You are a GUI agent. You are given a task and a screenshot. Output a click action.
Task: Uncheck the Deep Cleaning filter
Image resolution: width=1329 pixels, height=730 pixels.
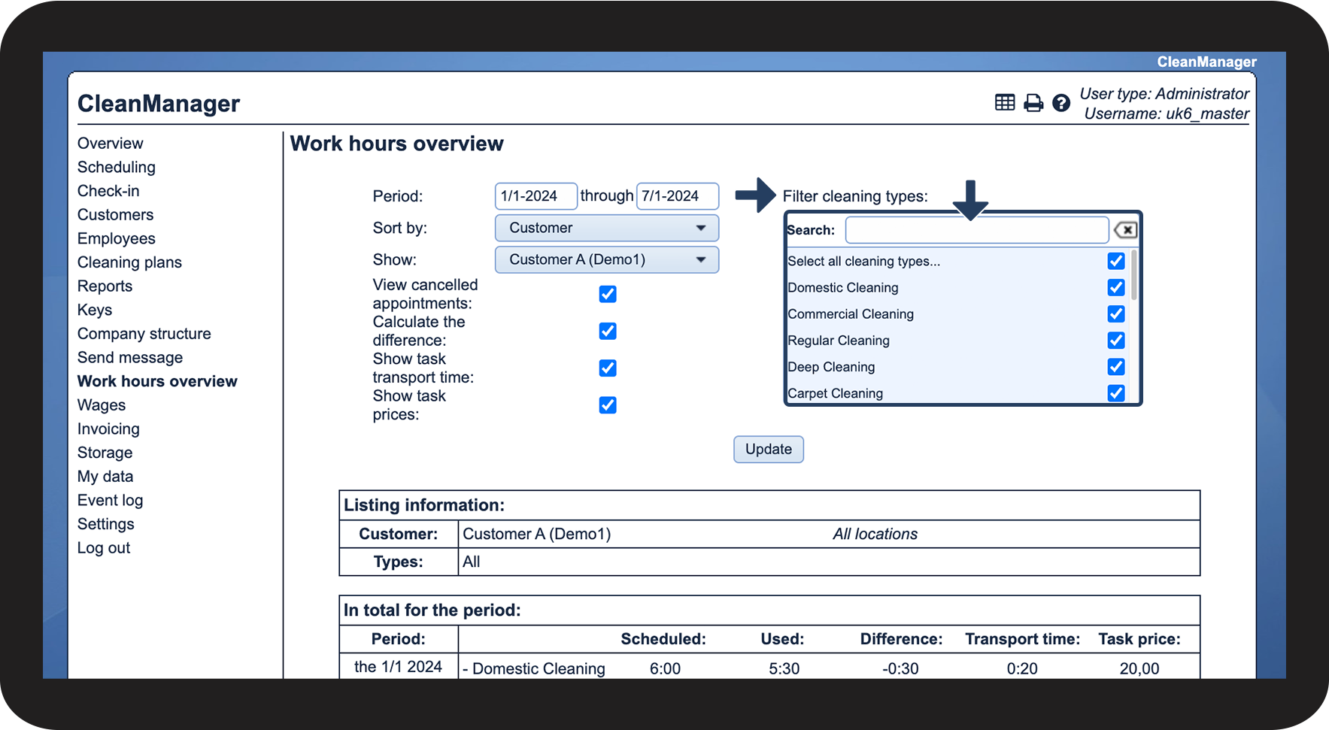[1116, 367]
